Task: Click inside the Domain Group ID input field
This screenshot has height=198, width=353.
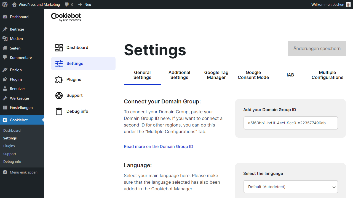Action: 291,123
